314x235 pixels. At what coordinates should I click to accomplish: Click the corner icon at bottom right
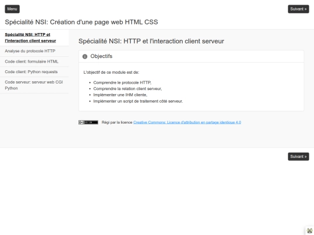tap(309, 230)
